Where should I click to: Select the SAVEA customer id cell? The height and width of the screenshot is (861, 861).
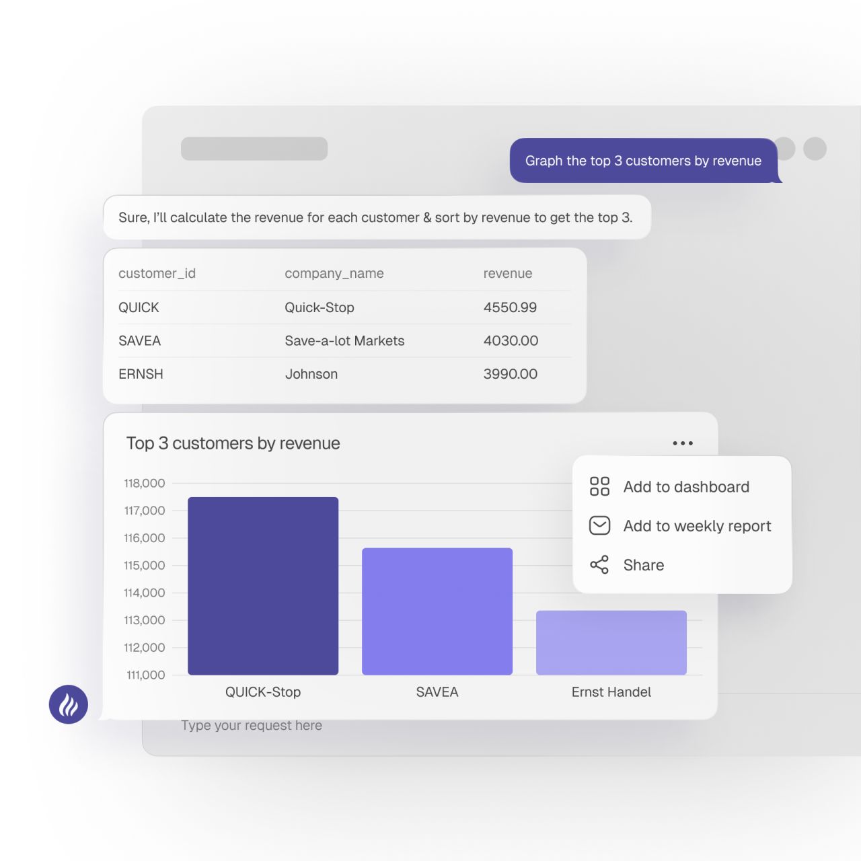pos(139,341)
